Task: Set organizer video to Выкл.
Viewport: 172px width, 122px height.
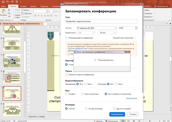Action: click(85, 84)
